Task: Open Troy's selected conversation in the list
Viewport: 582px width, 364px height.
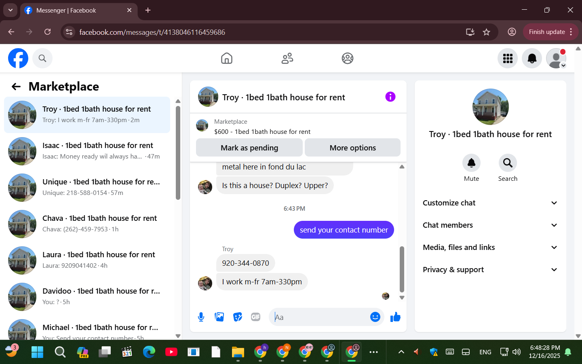Action: pyautogui.click(x=87, y=115)
